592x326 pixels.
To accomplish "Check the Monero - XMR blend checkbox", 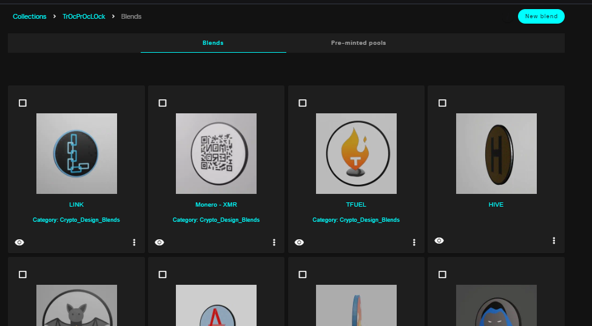I will point(163,103).
